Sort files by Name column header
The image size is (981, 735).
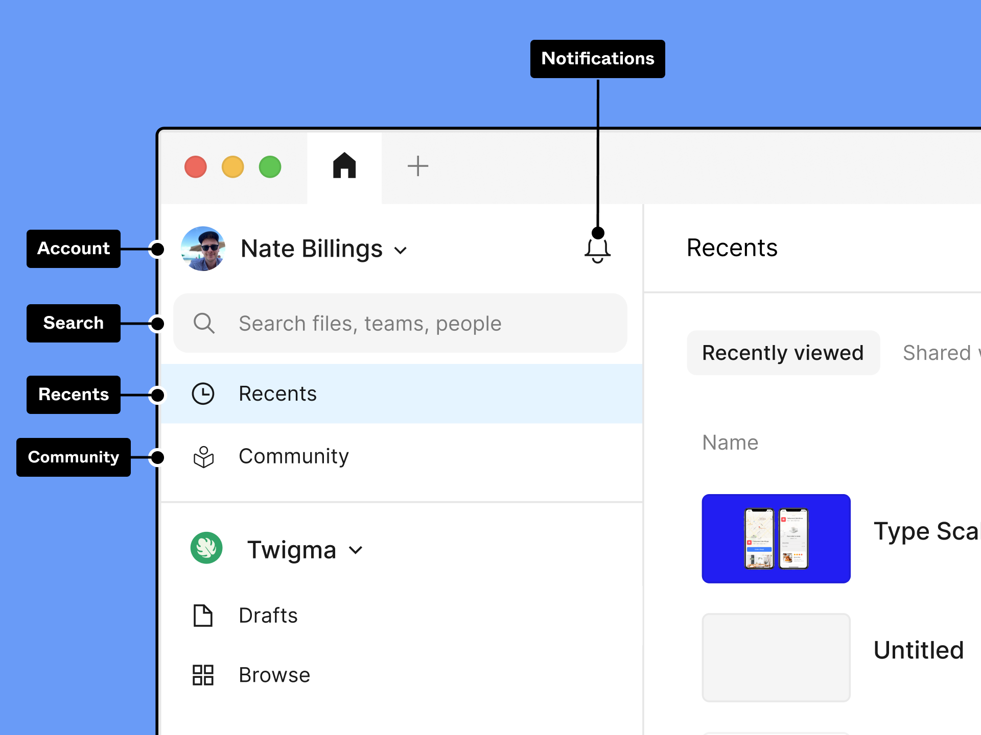coord(730,443)
